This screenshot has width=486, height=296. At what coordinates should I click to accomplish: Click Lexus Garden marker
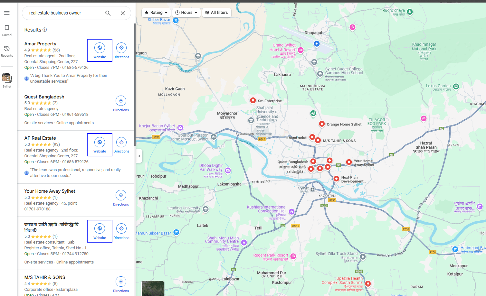pos(456,86)
